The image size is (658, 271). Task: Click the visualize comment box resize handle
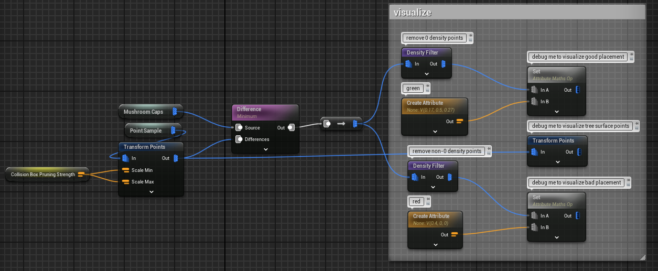coord(642,257)
